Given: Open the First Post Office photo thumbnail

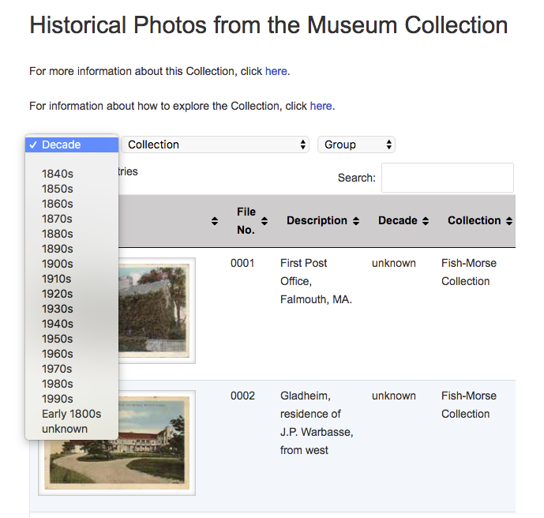Looking at the screenshot, I should coord(157,310).
